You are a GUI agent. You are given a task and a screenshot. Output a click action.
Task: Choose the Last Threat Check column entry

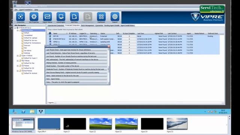tap(76, 50)
